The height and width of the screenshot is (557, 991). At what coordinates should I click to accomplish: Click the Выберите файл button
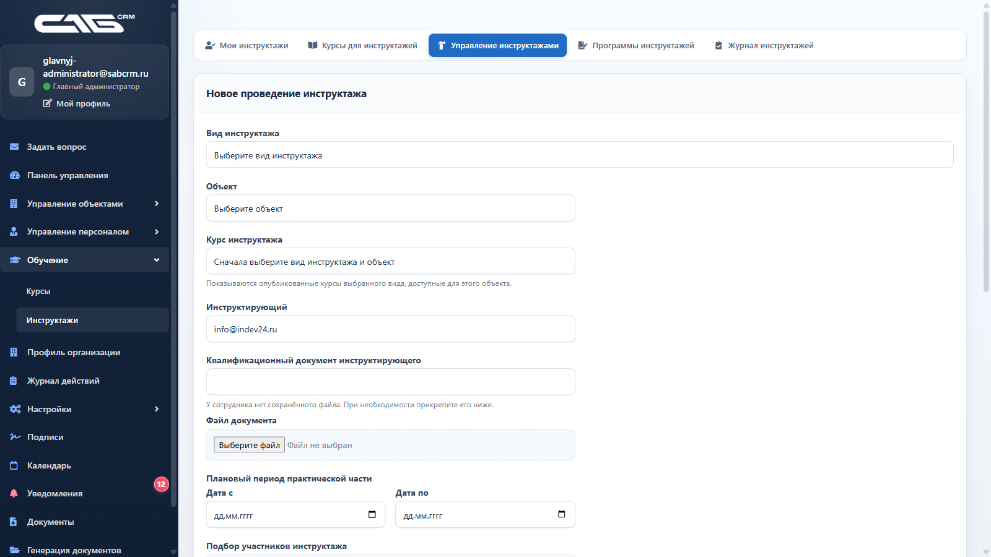(x=249, y=445)
